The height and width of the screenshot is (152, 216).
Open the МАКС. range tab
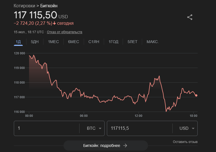click(153, 42)
